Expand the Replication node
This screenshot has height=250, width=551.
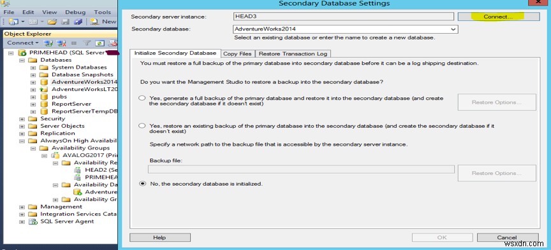pos(22,134)
